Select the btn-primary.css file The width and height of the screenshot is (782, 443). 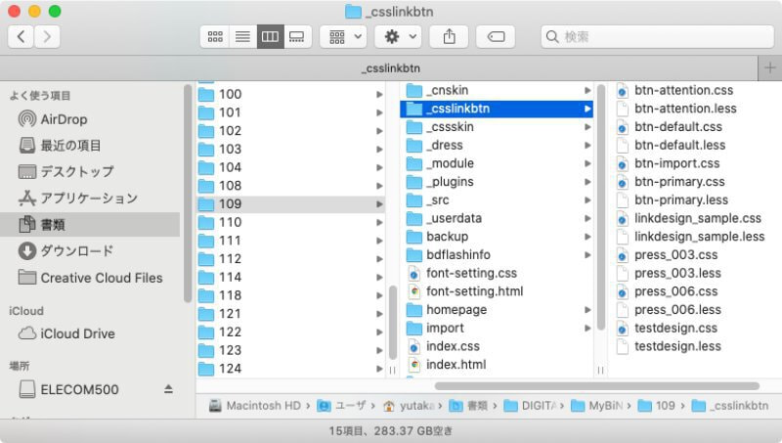678,182
